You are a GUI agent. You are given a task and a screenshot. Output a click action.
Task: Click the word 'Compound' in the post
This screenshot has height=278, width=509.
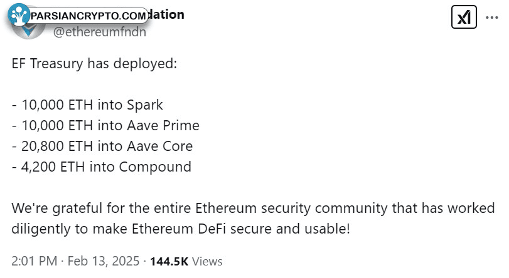point(155,167)
